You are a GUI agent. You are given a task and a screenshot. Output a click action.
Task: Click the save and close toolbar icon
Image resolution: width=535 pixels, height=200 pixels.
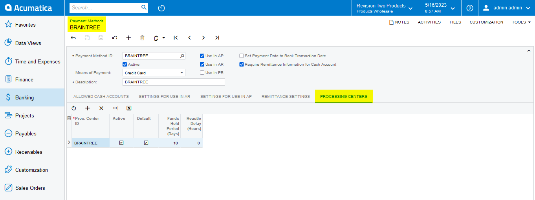(x=87, y=38)
